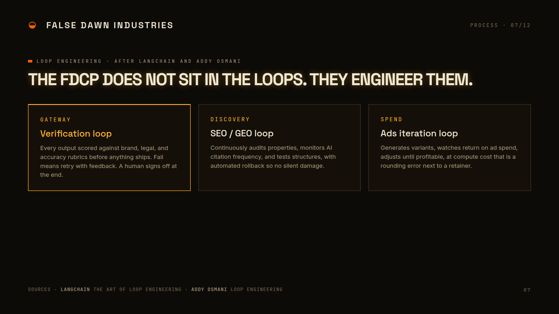Click the orange half-circle logo icon

32,25
